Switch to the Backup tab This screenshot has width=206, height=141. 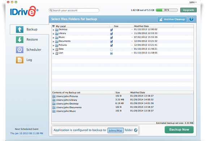(30, 29)
